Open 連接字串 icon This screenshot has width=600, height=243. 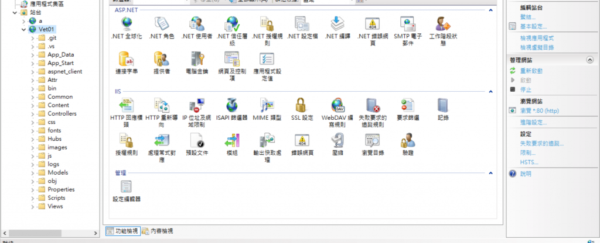click(127, 59)
